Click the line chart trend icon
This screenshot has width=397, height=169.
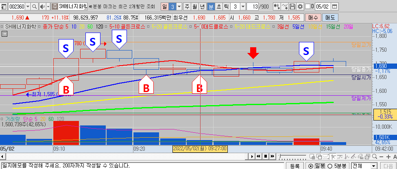coord(340,157)
